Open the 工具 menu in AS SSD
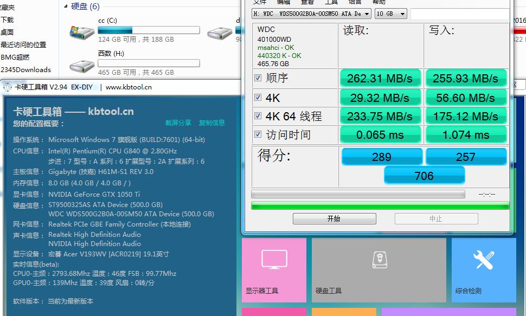Screen dimensions: 526x316 [x=331, y=3]
